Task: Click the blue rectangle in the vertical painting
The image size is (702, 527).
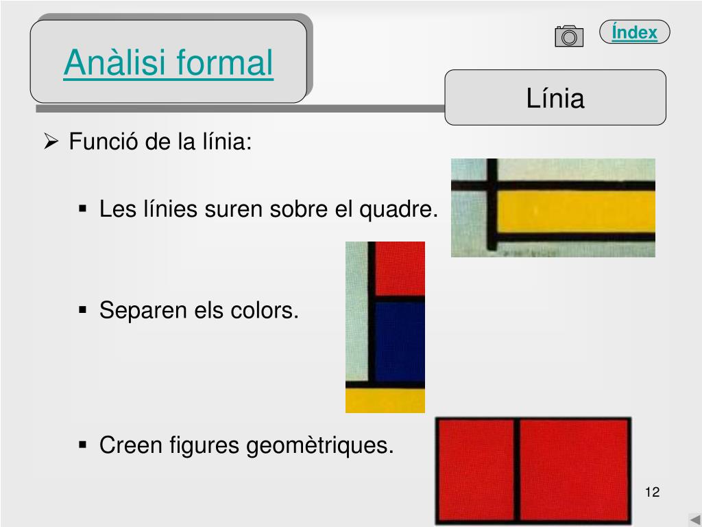Action: pos(400,342)
